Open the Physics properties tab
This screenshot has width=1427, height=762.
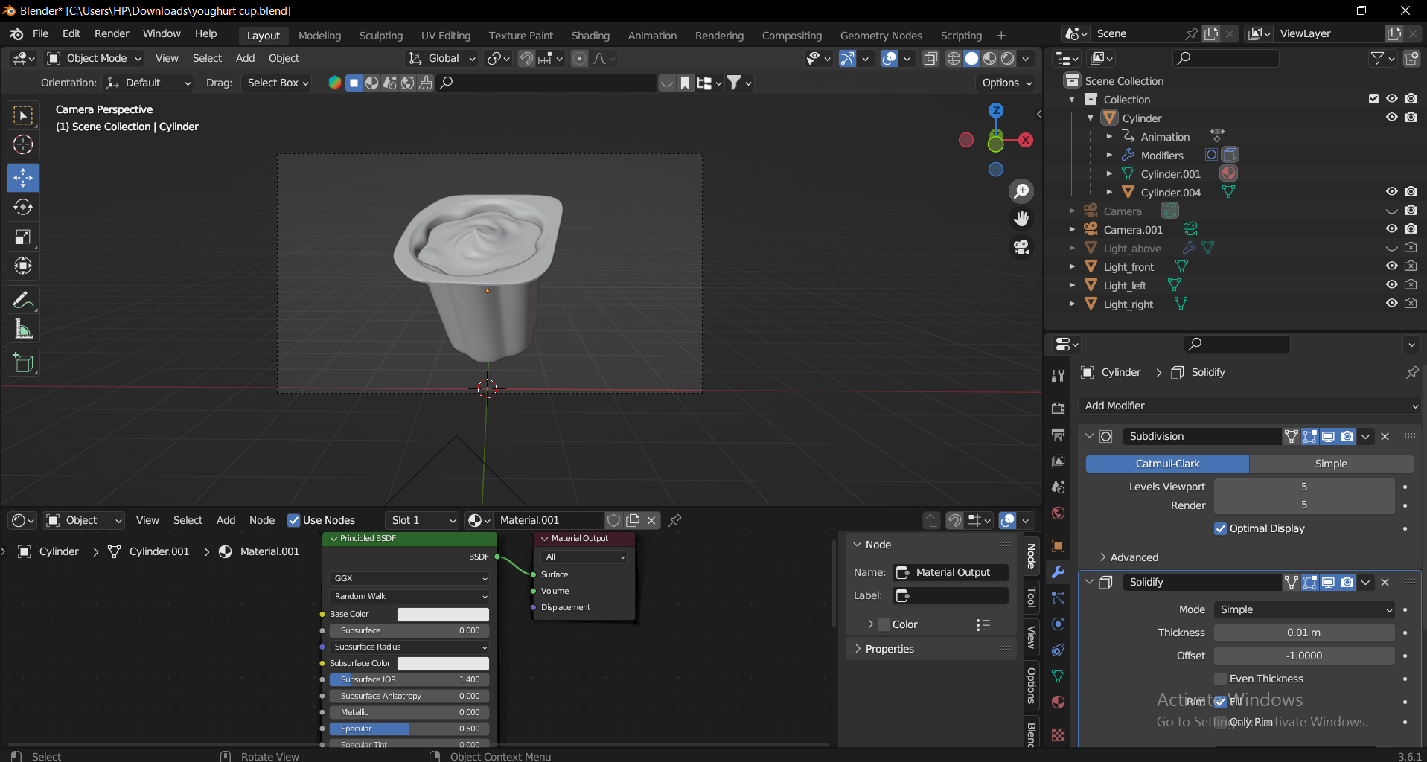1058,624
